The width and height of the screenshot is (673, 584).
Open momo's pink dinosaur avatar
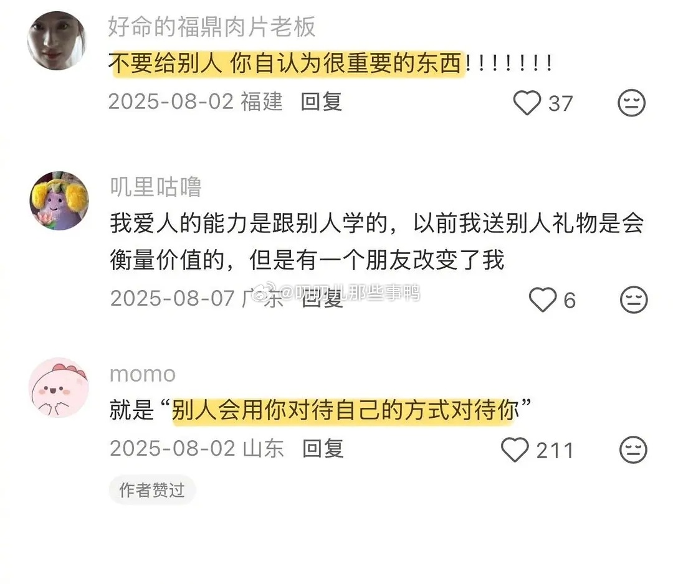click(59, 387)
